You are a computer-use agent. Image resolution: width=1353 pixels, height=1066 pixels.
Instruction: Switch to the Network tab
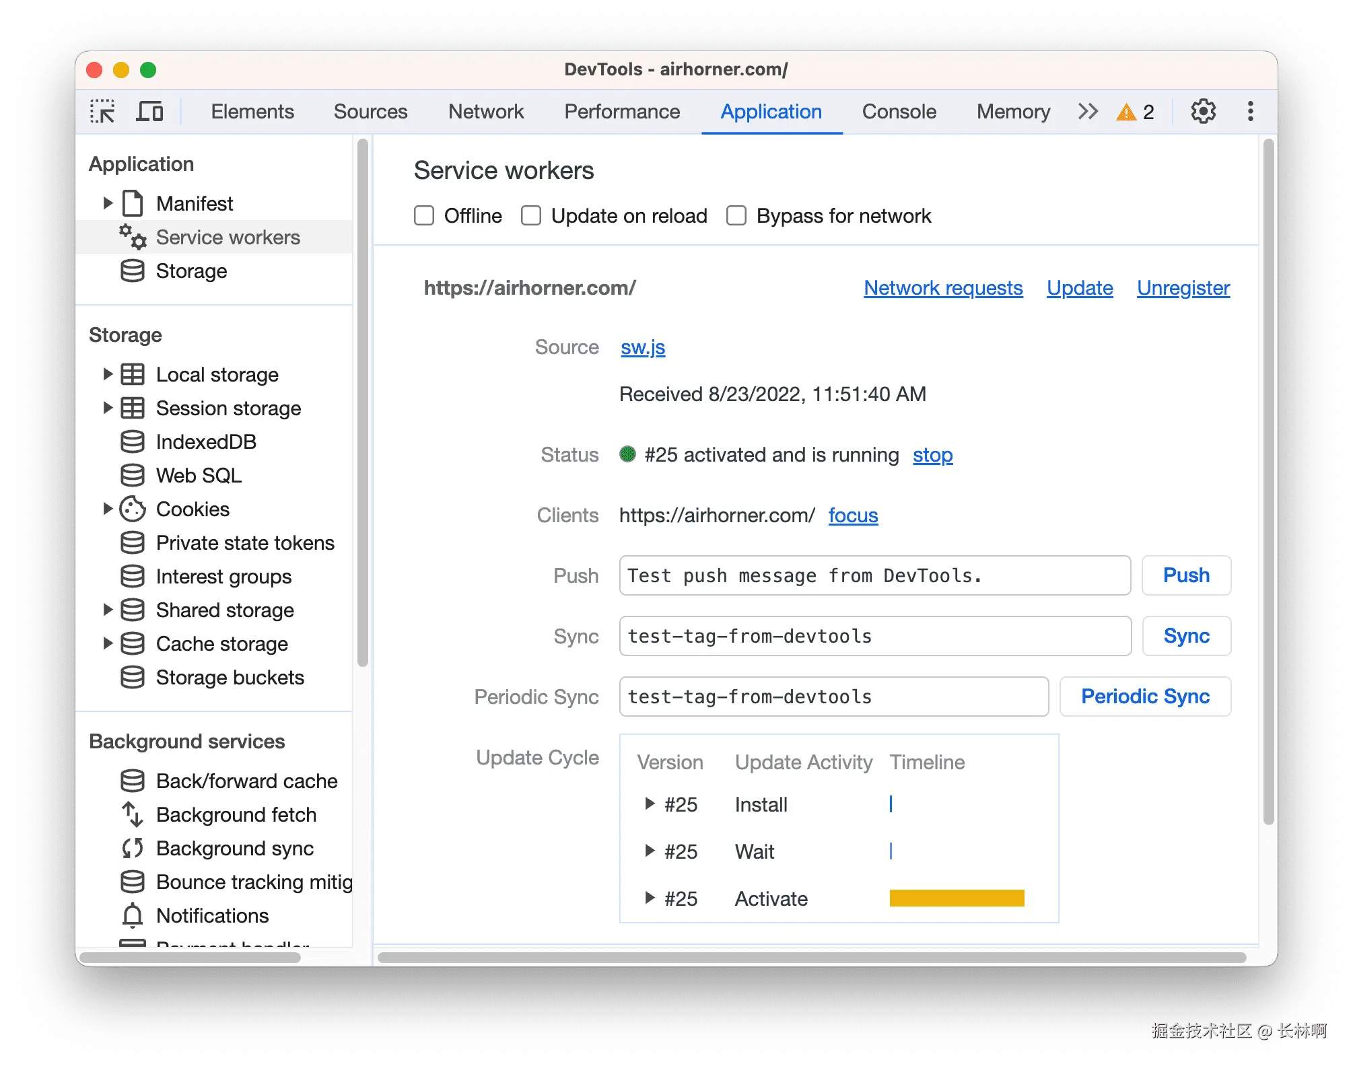pyautogui.click(x=485, y=112)
